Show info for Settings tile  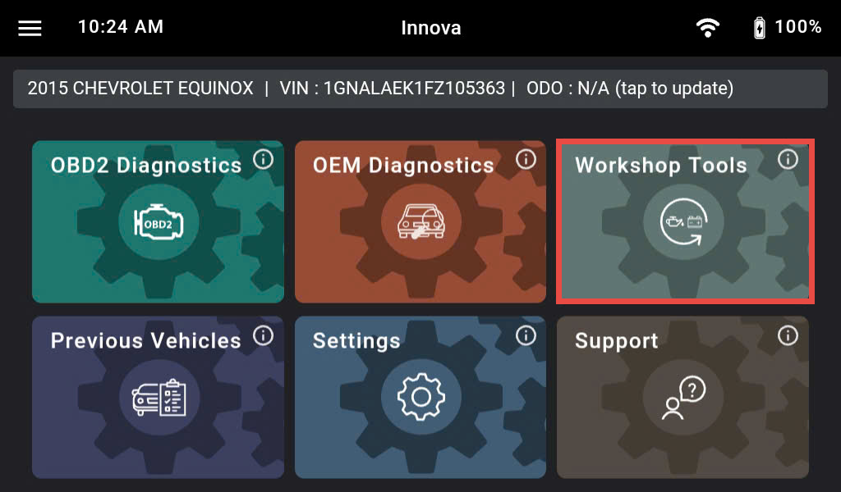click(526, 335)
